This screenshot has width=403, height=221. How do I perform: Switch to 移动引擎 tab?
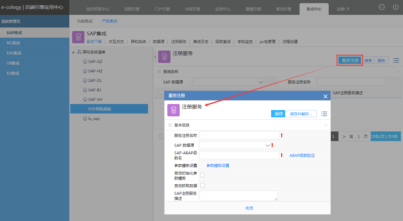(x=284, y=9)
